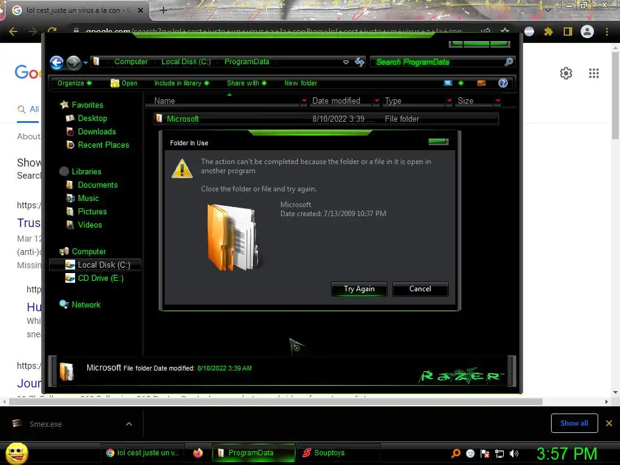Refresh the ProgramData address bar
Viewport: 620px width, 465px height.
click(x=360, y=62)
